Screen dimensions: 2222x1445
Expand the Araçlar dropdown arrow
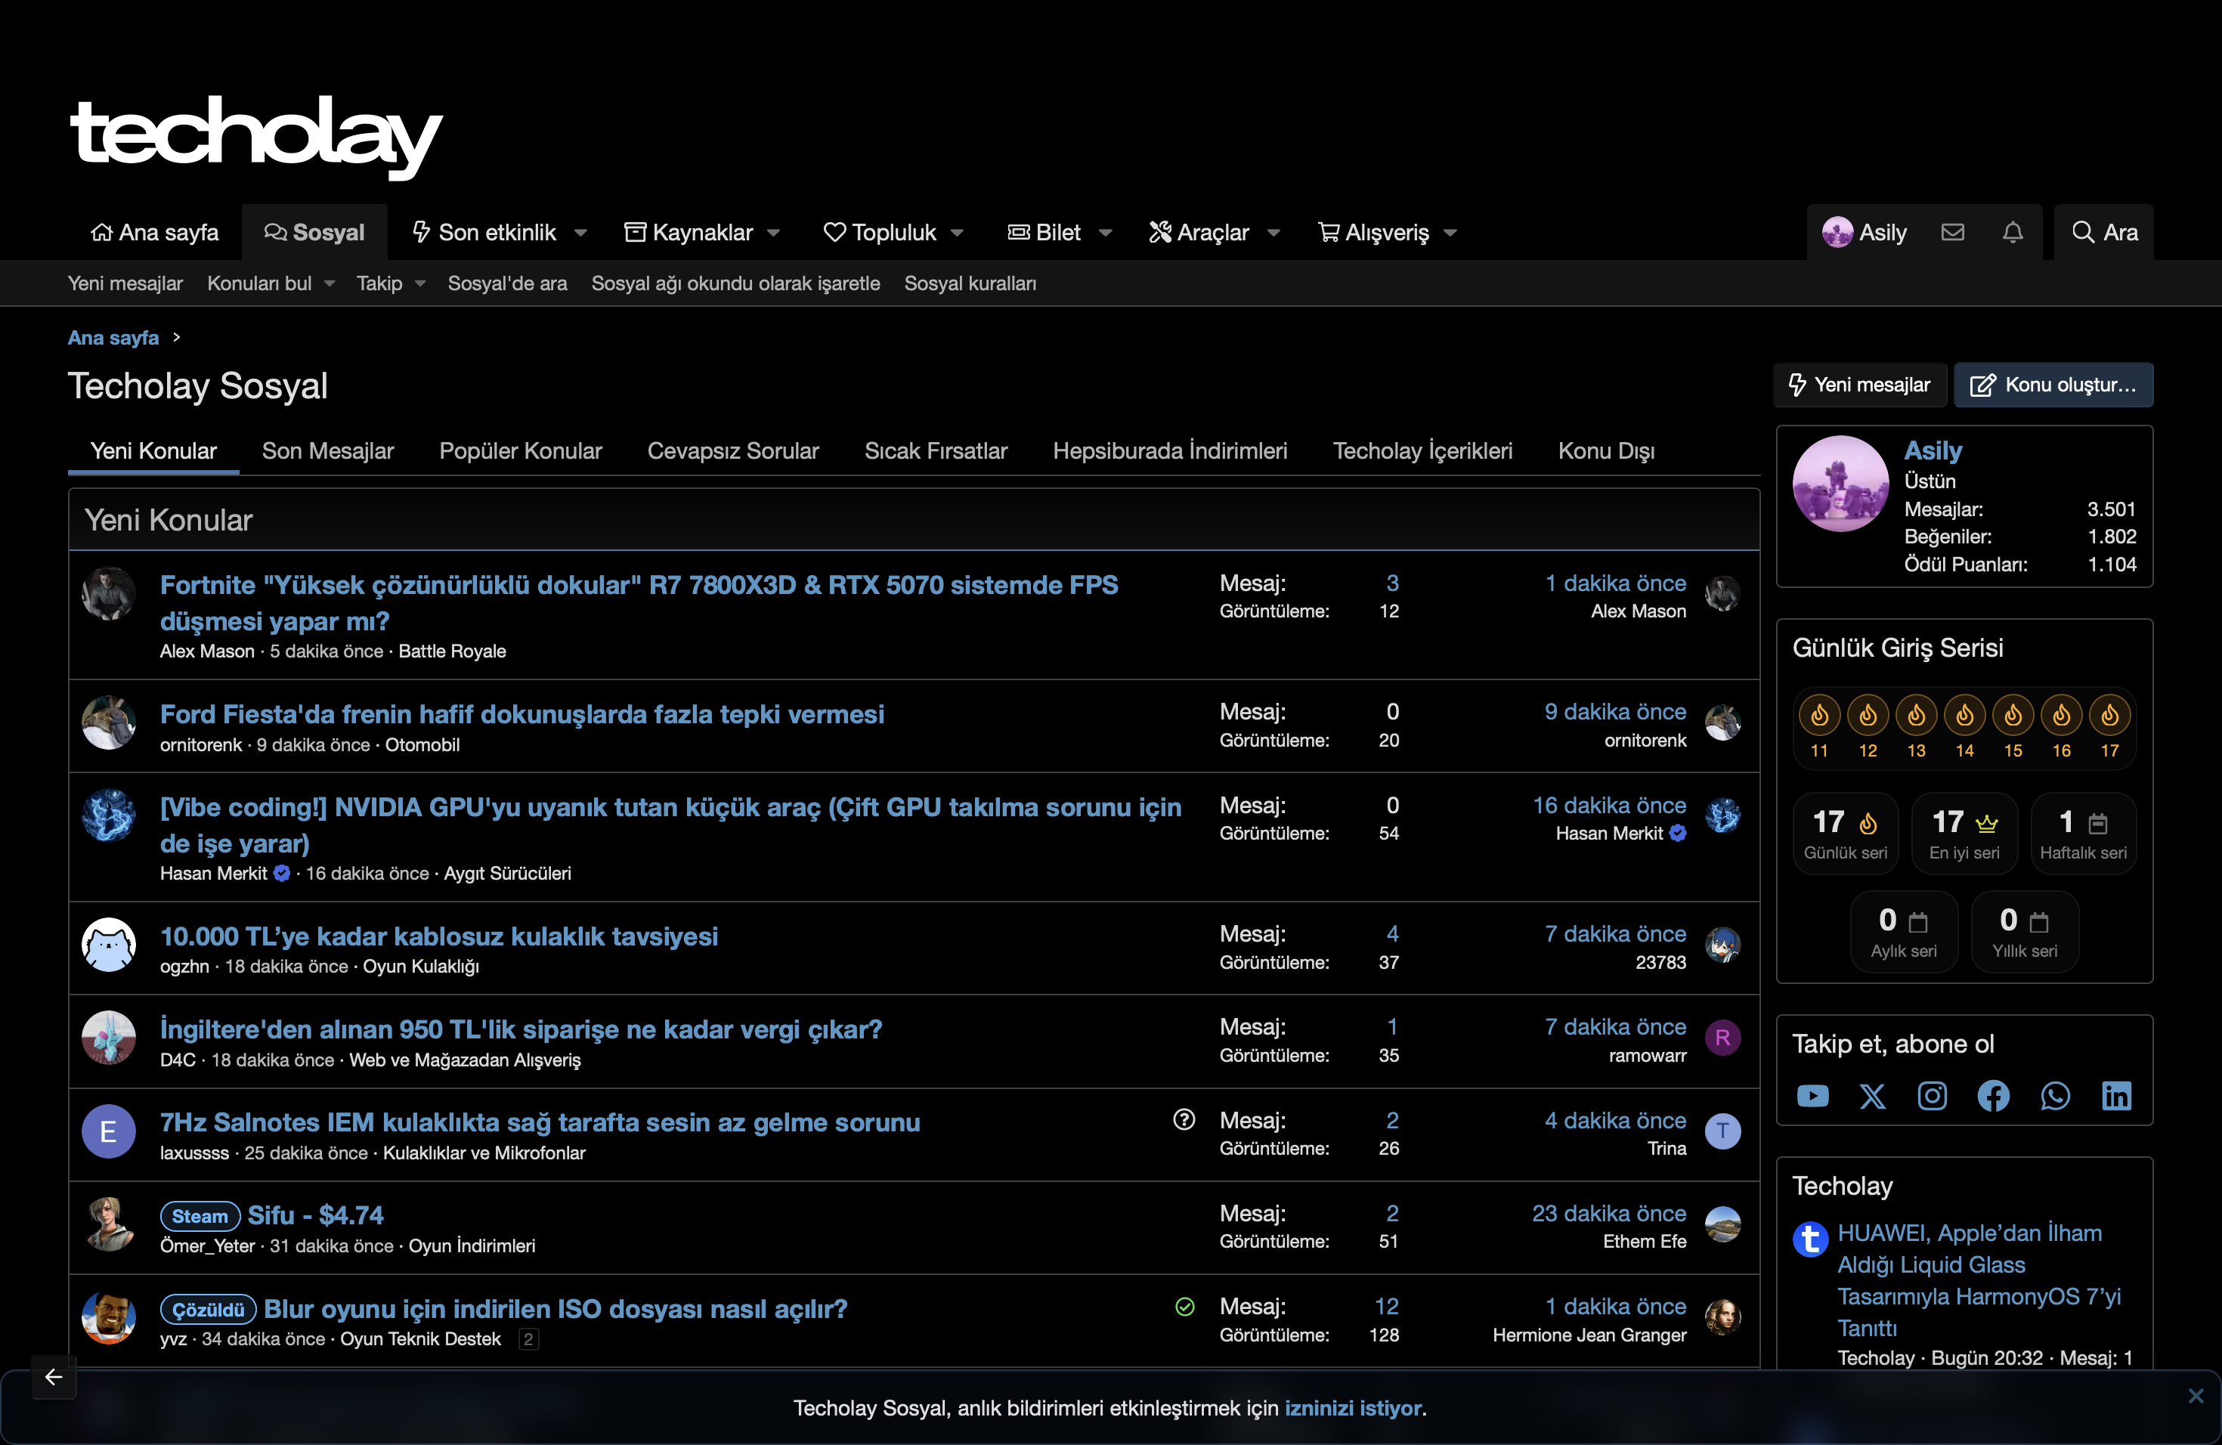coord(1273,233)
